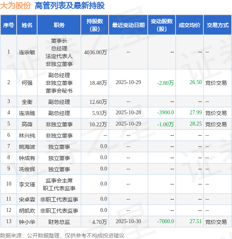Click the name 冼俊辉
Screen dimensions: 232x239
pos(27,169)
